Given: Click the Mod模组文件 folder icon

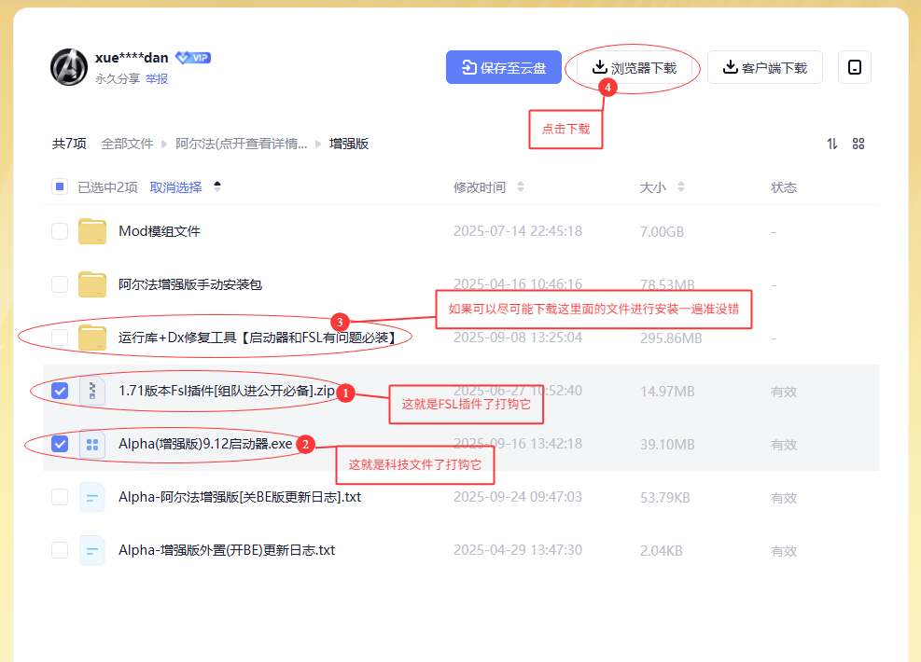Looking at the screenshot, I should click(92, 231).
